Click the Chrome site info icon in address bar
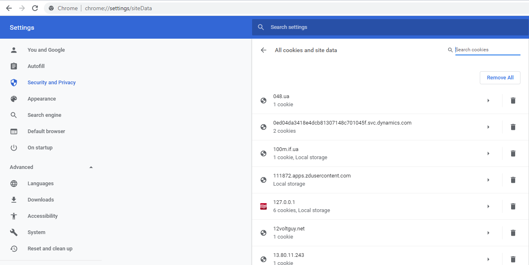This screenshot has width=529, height=265. 51,8
